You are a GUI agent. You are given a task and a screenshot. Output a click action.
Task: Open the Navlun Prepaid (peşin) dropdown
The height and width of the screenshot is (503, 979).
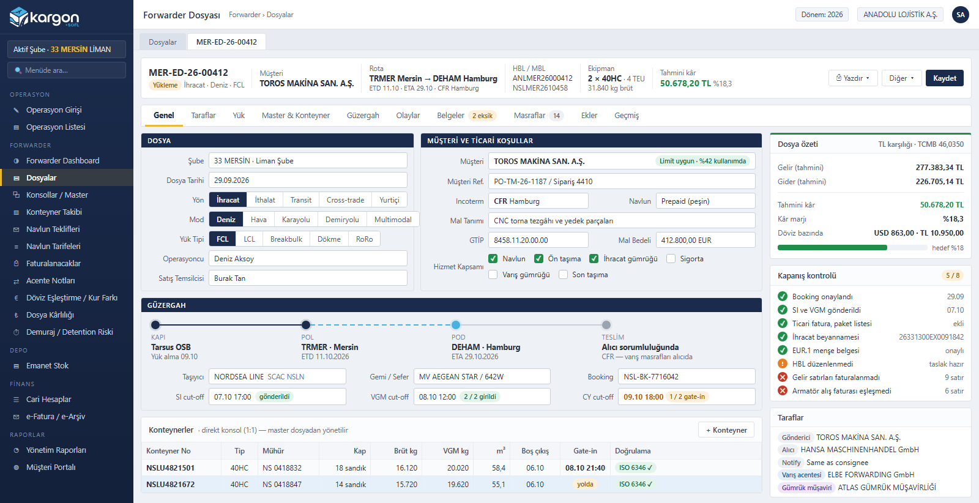[705, 201]
